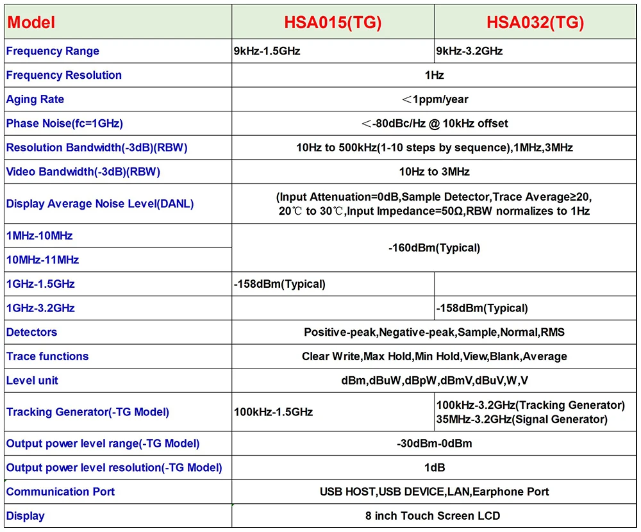This screenshot has width=641, height=532.
Task: Select the '10Hz to 500kHz' RBW value
Action: click(x=434, y=147)
